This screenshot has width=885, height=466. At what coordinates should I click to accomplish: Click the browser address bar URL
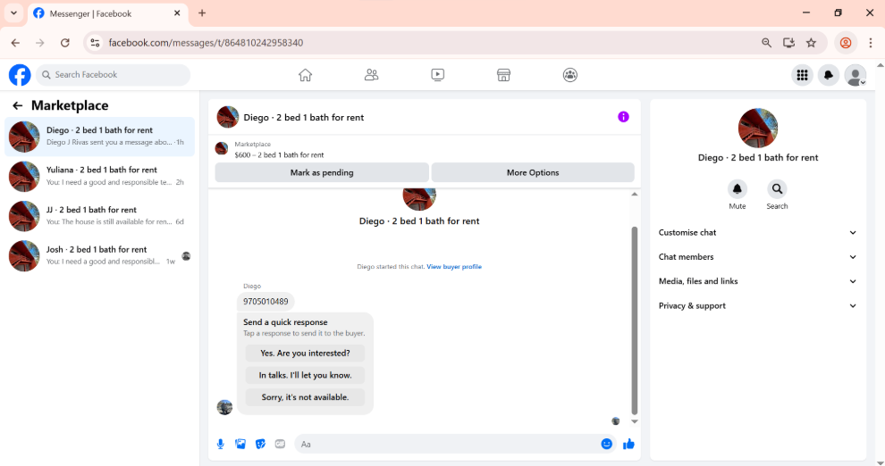coord(206,43)
